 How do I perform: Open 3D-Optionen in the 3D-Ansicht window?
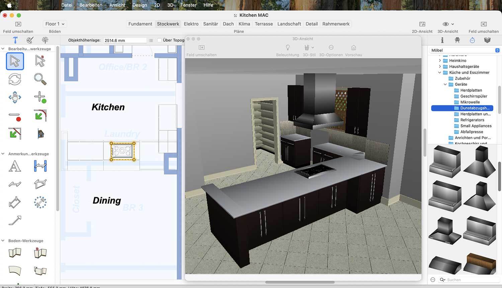tap(331, 48)
